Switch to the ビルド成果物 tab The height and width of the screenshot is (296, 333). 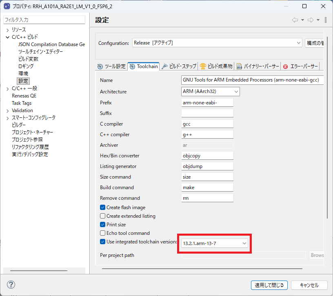[x=217, y=66]
